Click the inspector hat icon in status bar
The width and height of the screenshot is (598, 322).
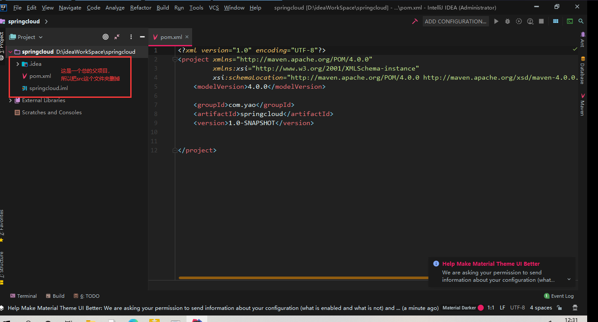click(x=575, y=308)
